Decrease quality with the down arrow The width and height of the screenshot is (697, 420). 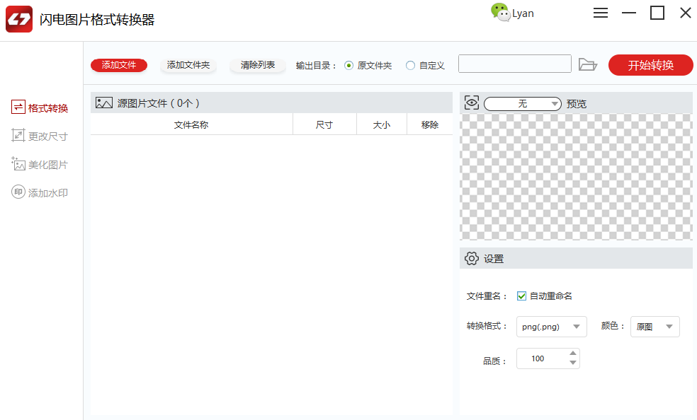[x=573, y=363]
